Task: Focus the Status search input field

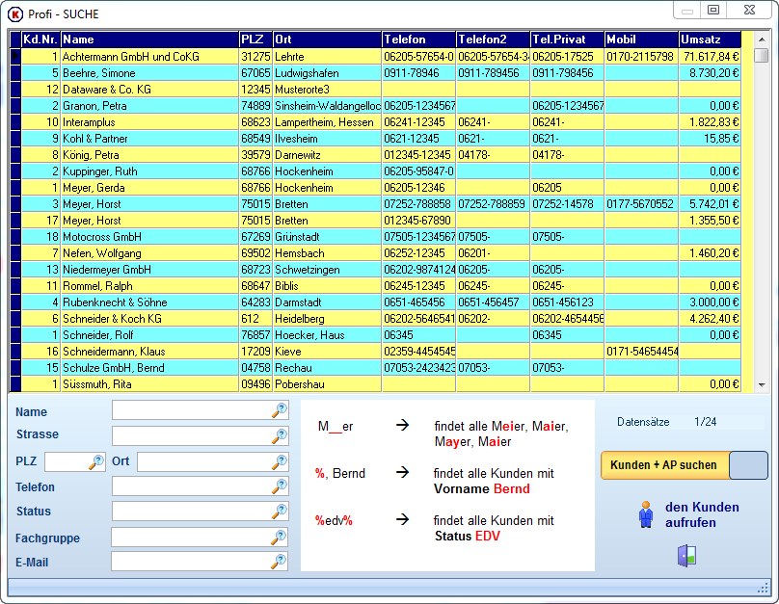Action: pos(200,511)
